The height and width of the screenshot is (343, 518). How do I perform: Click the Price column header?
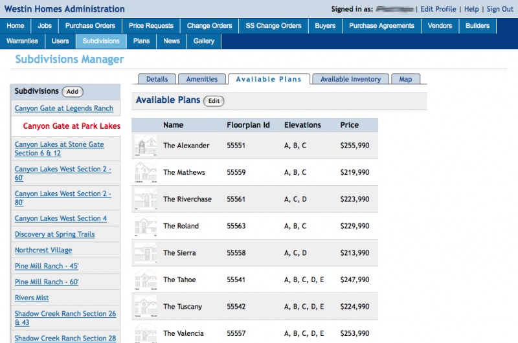tap(350, 125)
